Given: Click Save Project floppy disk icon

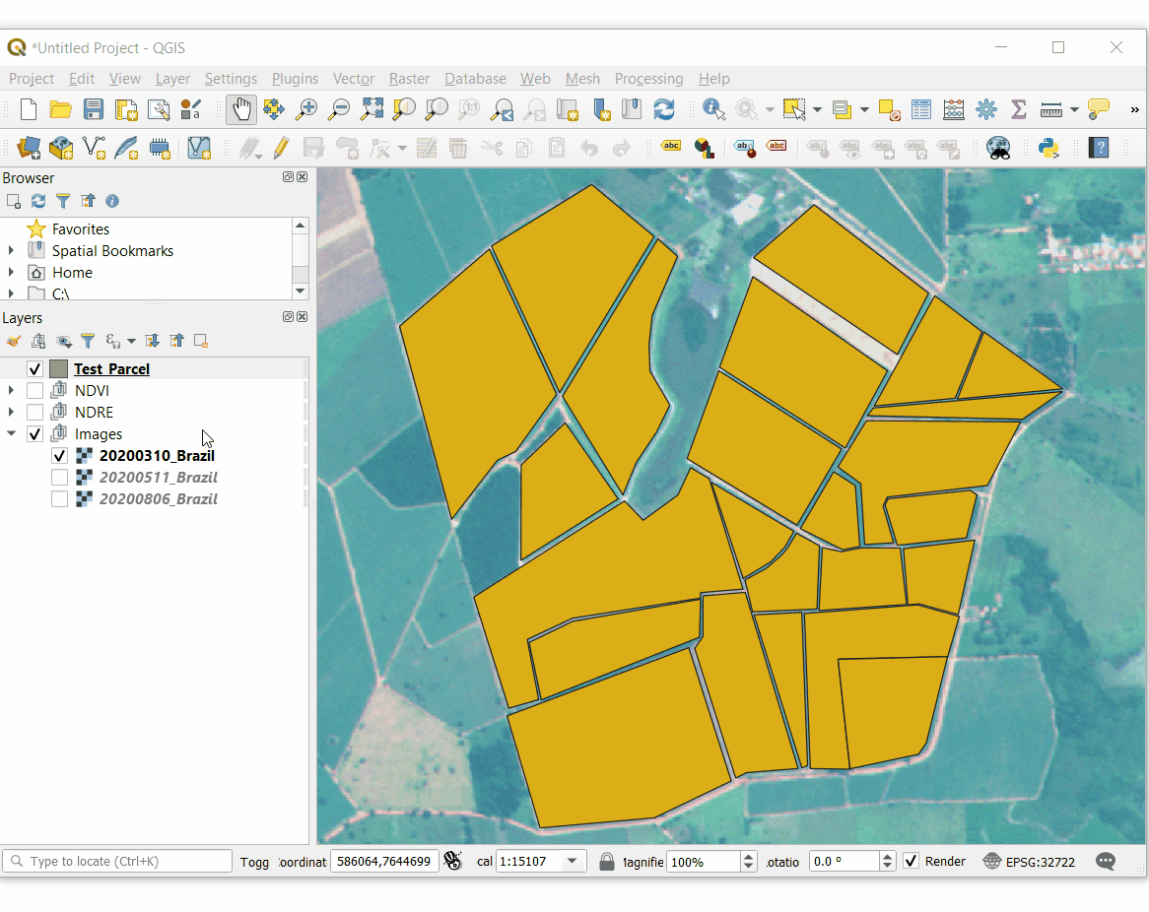Looking at the screenshot, I should tap(94, 109).
